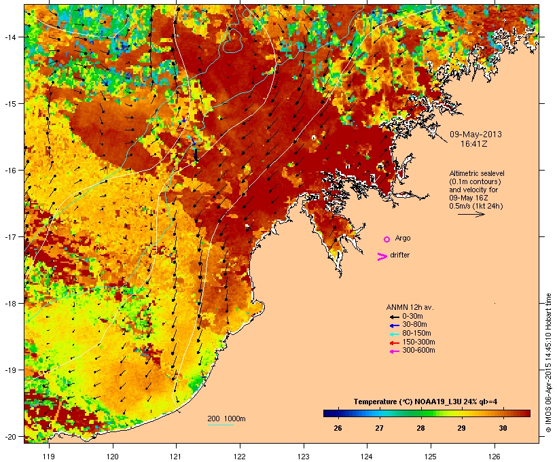Click the black 0-30m legend arrow

coord(394,317)
